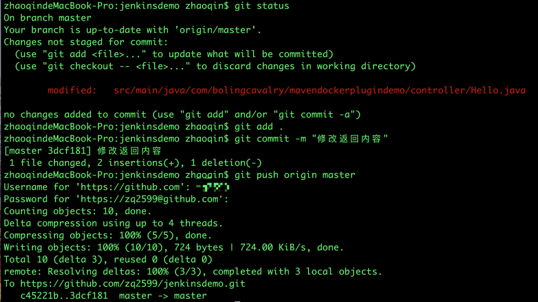Click the 'On branch master' line
Viewport: 538px width, 302px height.
pos(47,18)
